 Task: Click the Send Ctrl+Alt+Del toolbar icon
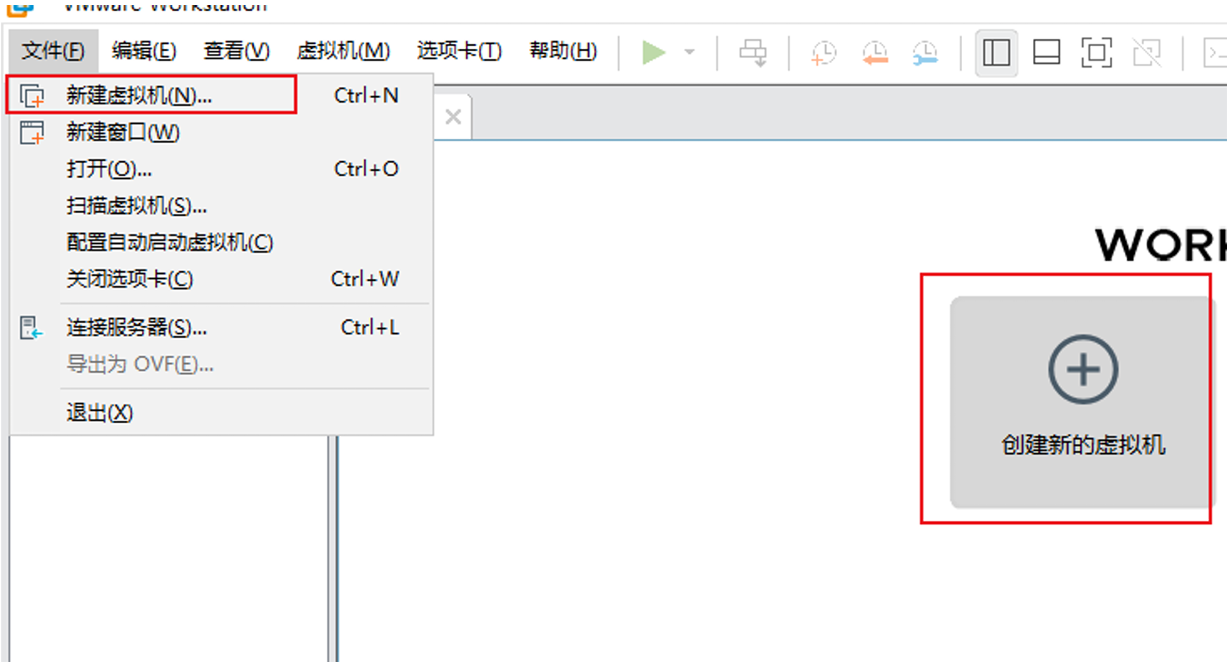pyautogui.click(x=753, y=53)
